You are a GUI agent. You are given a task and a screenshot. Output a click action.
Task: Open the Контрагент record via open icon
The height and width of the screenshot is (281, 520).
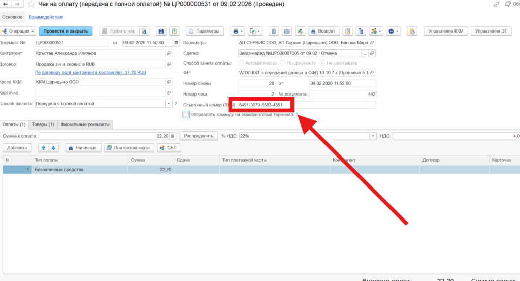pyautogui.click(x=169, y=53)
